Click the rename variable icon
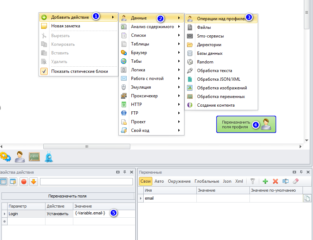This screenshot has width=313, height=240. click(286, 181)
